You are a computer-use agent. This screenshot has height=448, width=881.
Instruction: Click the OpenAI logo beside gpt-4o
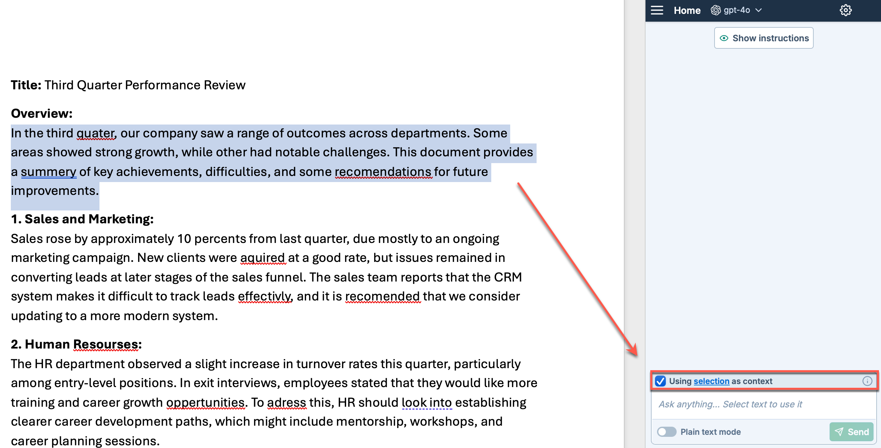coord(716,10)
